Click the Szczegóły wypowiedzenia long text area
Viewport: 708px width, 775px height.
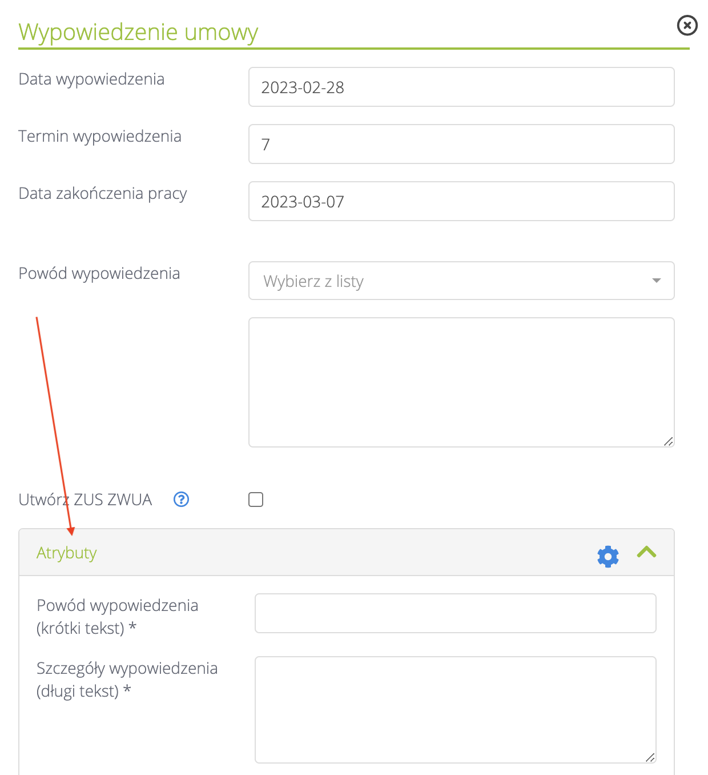(455, 709)
